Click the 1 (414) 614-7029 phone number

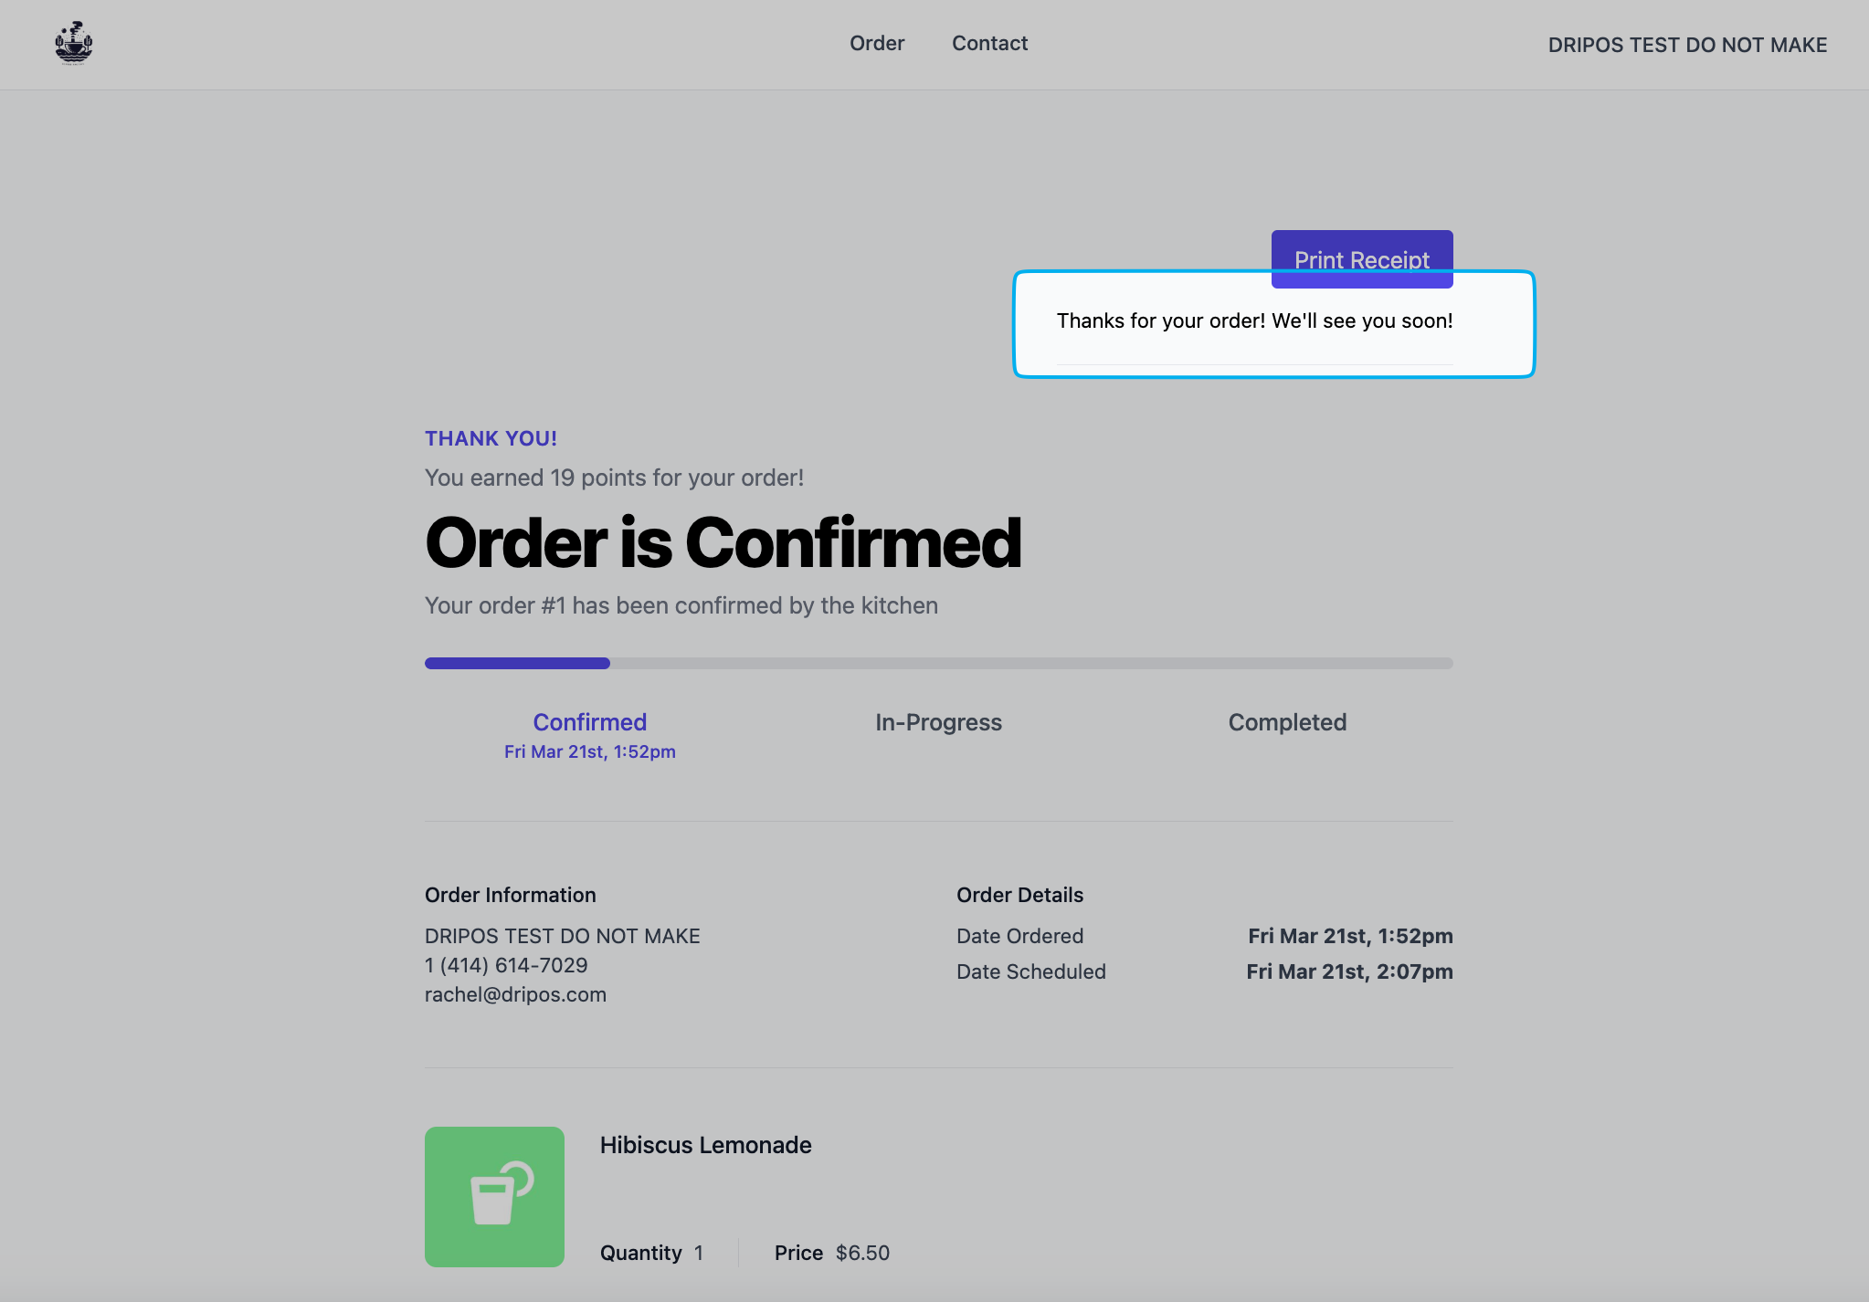(x=506, y=965)
